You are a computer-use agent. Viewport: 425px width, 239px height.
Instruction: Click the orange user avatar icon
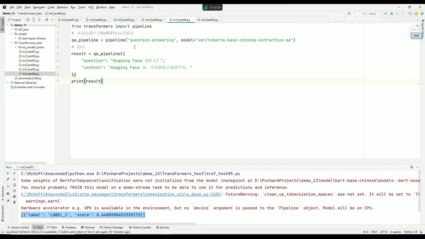pyautogui.click(x=416, y=14)
